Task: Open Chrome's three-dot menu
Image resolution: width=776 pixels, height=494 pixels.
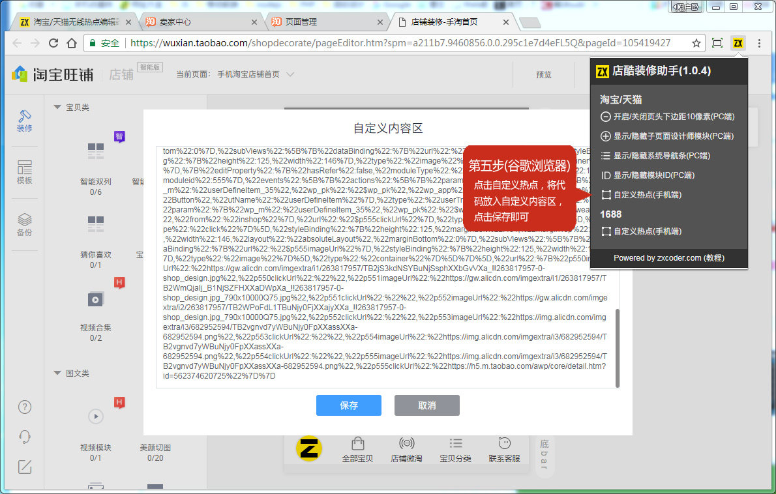Action: click(759, 43)
